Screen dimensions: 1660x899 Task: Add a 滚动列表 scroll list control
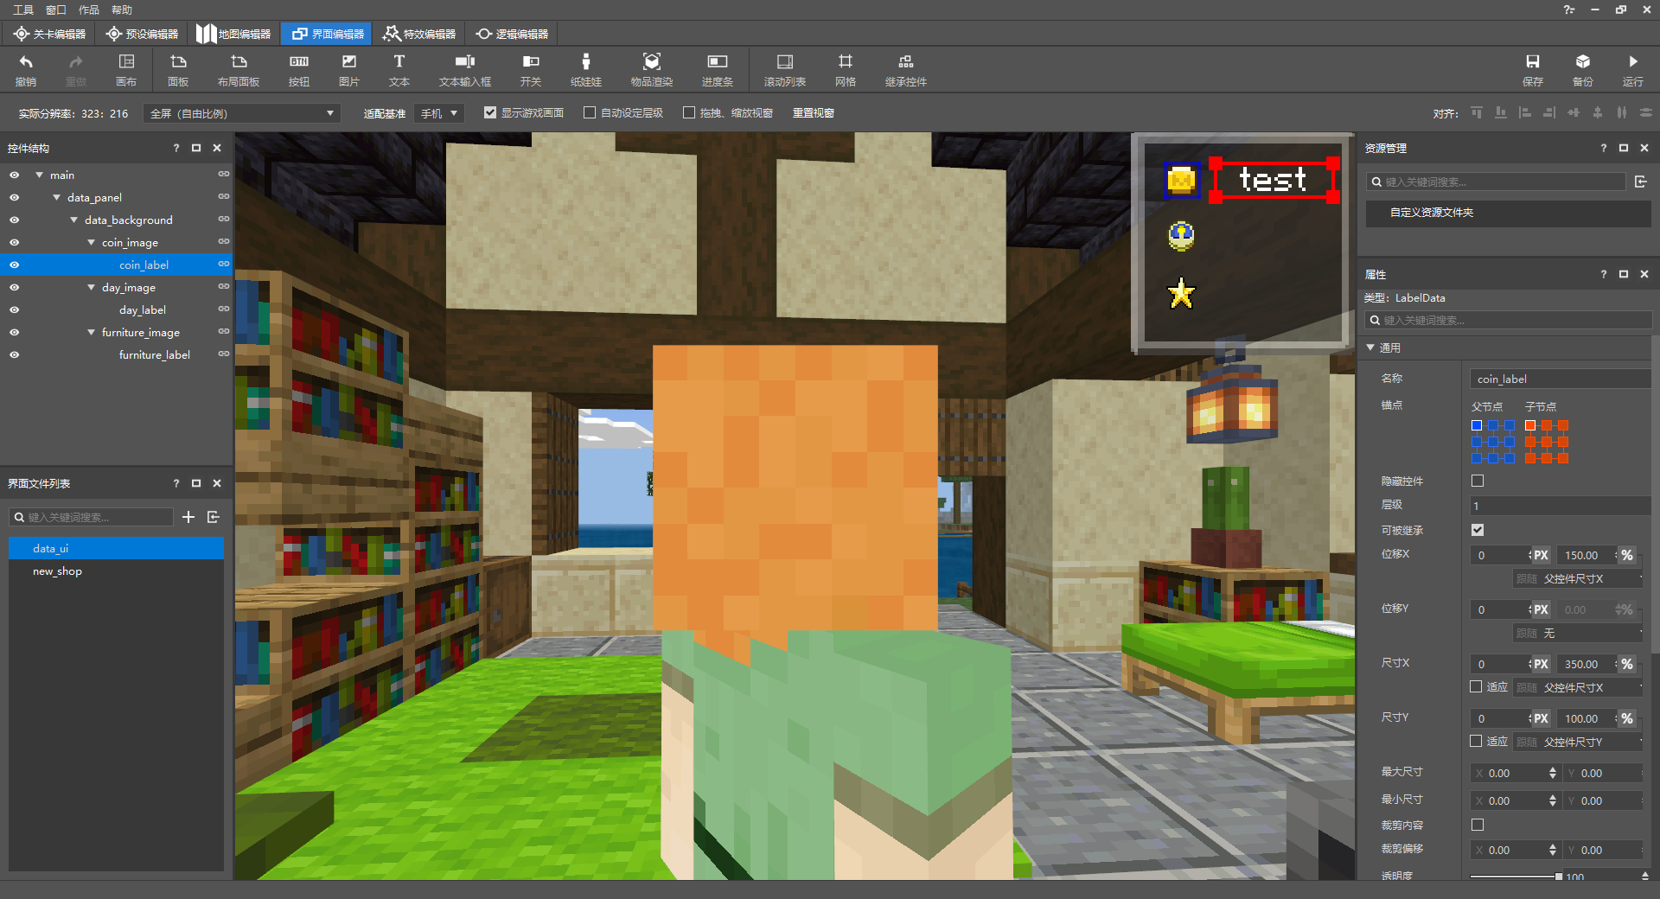point(784,69)
